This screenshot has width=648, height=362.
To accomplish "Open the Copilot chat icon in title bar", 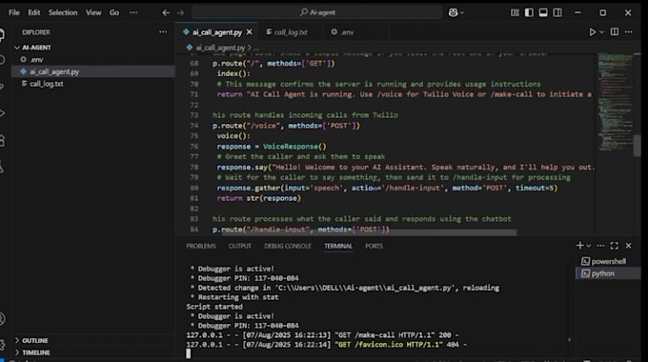I will tap(453, 12).
